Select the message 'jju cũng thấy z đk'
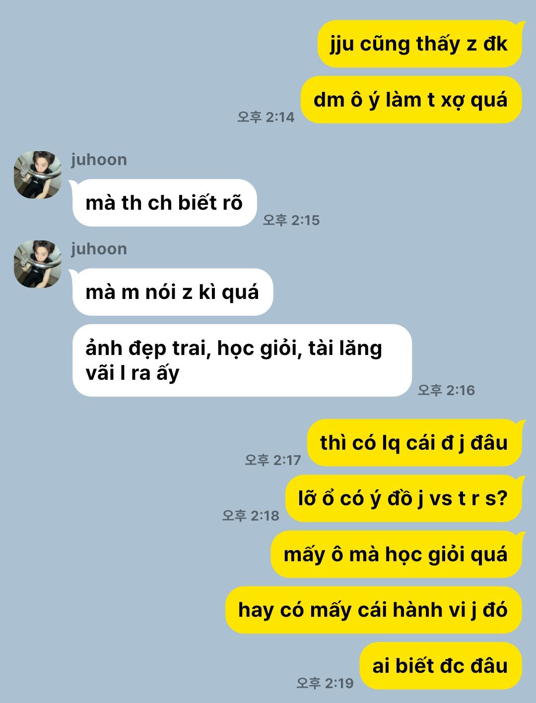 420,44
